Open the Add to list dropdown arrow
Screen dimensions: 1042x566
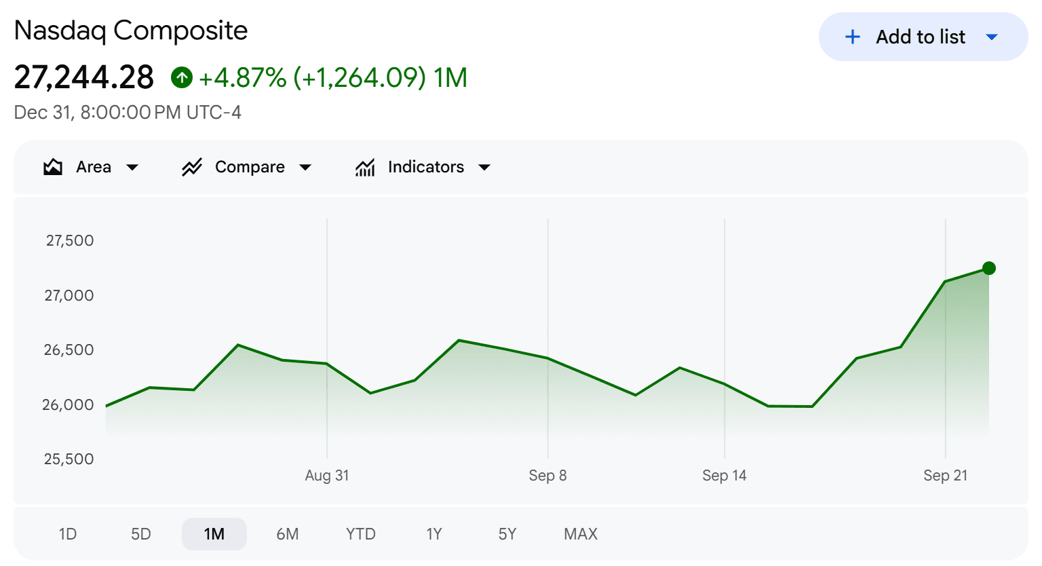[x=992, y=37]
